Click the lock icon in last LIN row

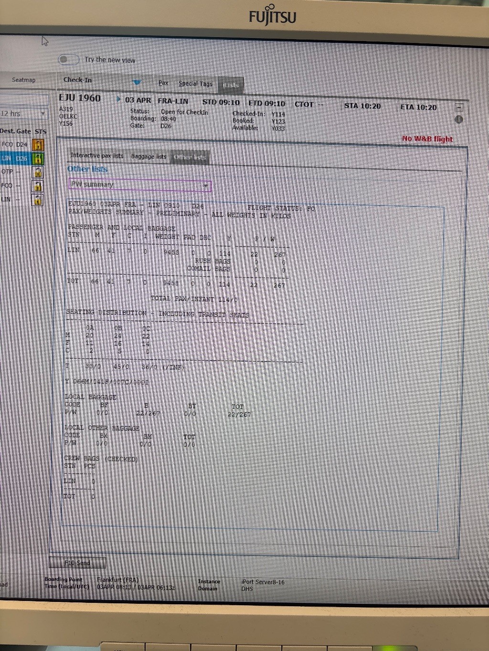[x=37, y=200]
